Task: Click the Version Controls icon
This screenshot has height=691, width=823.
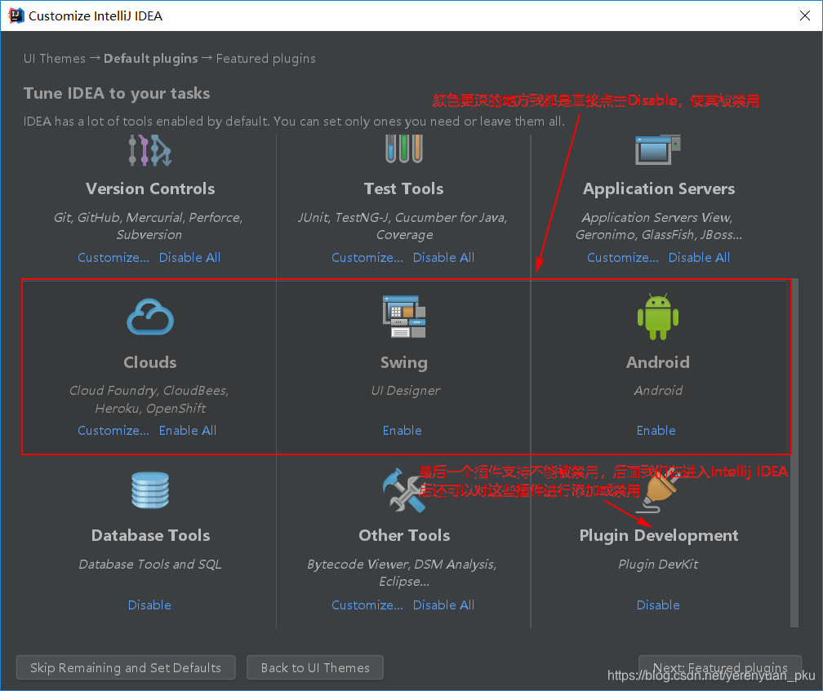Action: (150, 150)
